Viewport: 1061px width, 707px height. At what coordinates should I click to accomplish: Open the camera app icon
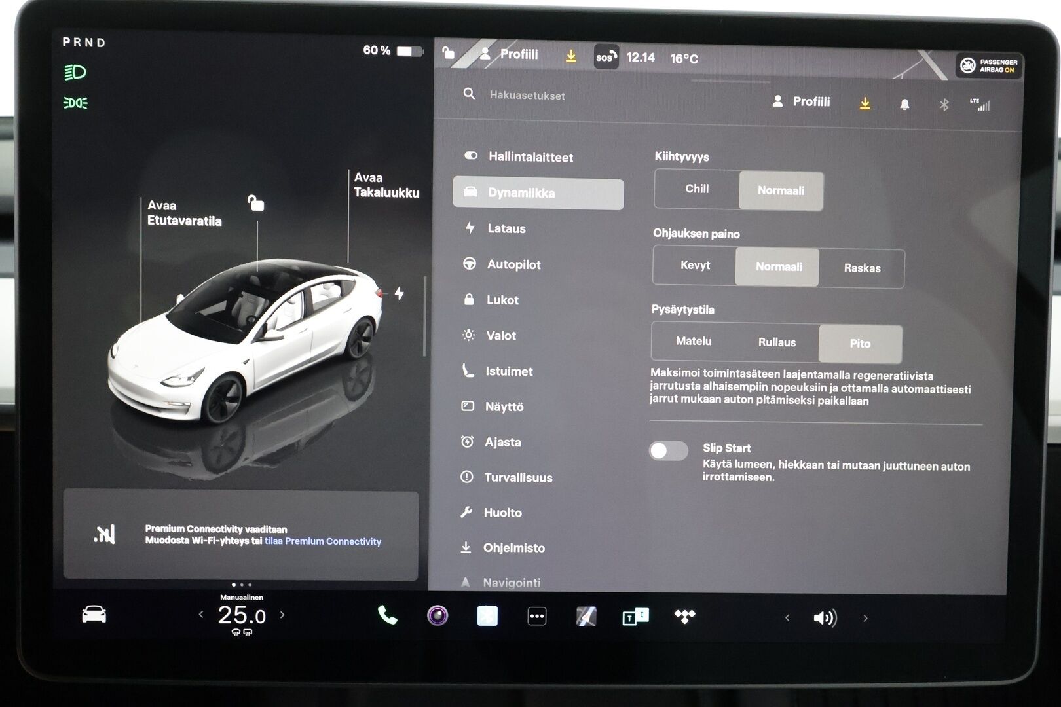pyautogui.click(x=437, y=615)
